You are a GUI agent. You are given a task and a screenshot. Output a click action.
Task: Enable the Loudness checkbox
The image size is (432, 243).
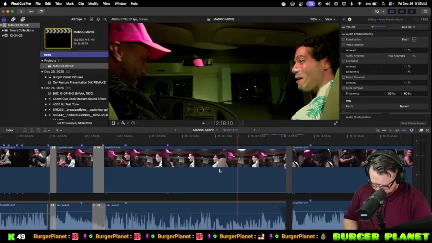pyautogui.click(x=344, y=61)
